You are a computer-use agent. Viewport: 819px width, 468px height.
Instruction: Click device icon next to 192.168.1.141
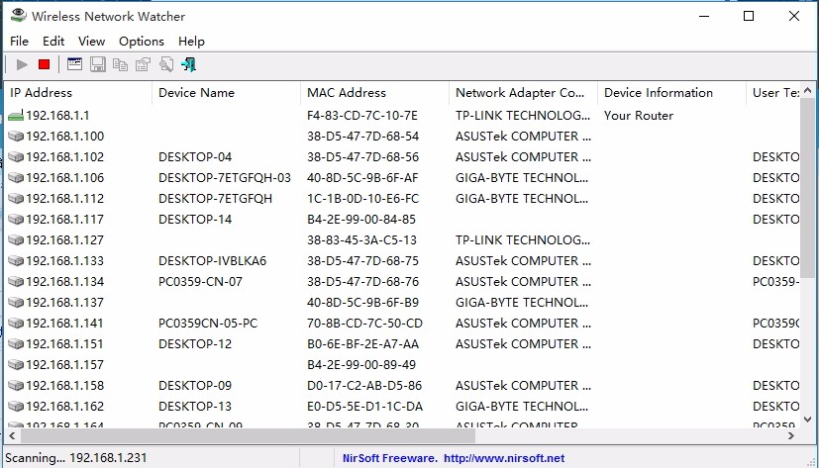16,323
